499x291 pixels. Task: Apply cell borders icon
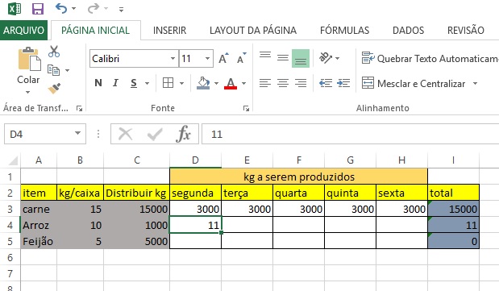click(168, 83)
